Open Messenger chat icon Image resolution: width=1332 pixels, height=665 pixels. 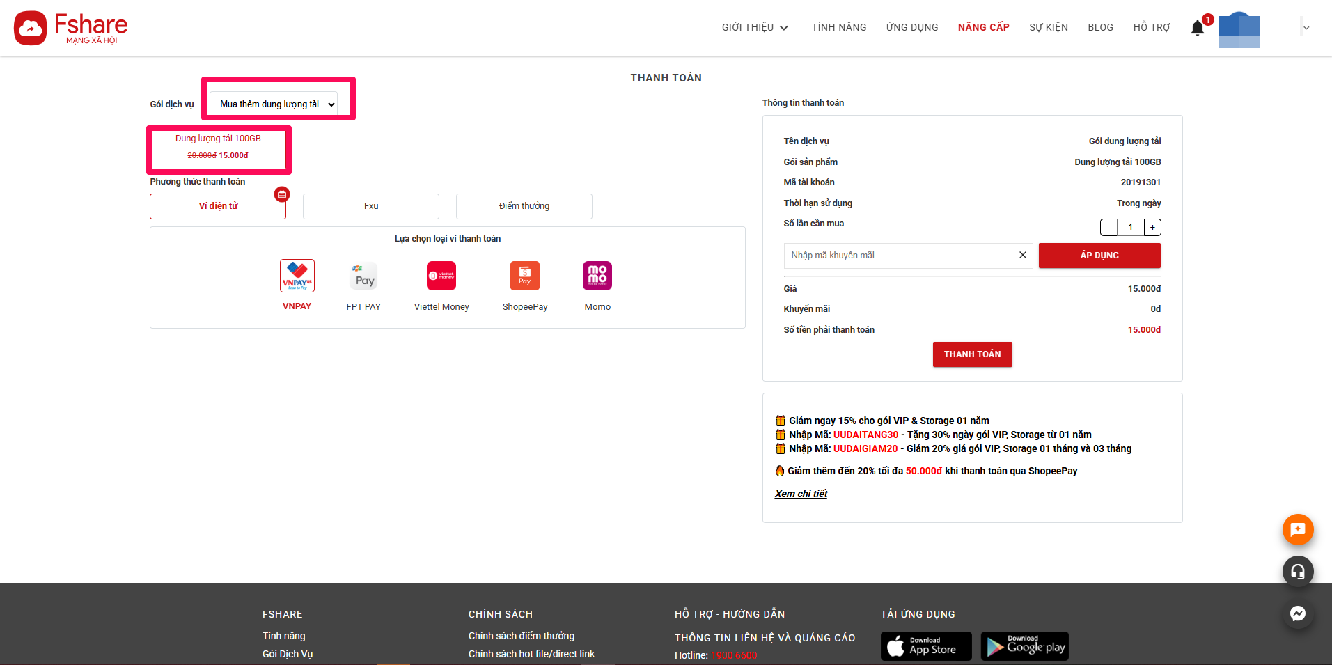click(x=1297, y=613)
